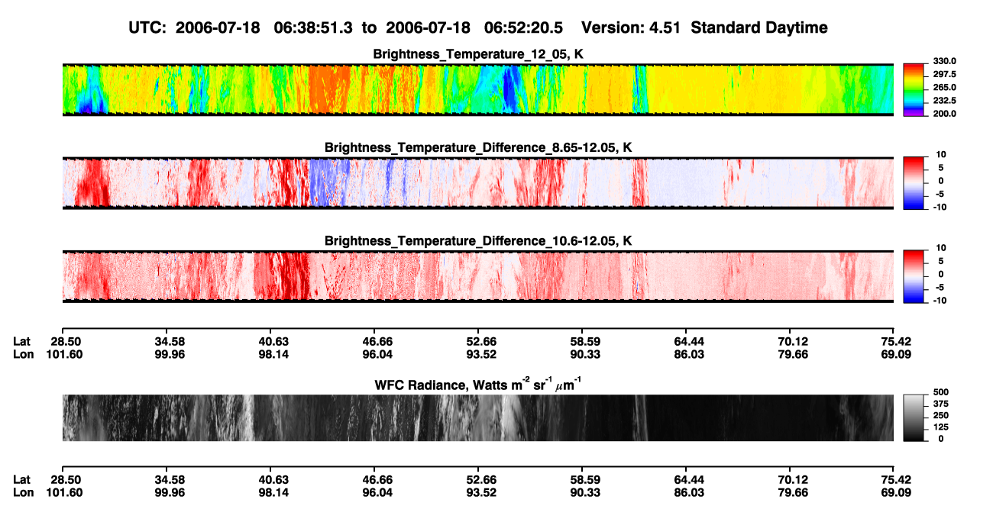Click the red-blue colorbar beside the 10.6-12.05 panel
Image resolution: width=993 pixels, height=509 pixels.
click(x=915, y=275)
